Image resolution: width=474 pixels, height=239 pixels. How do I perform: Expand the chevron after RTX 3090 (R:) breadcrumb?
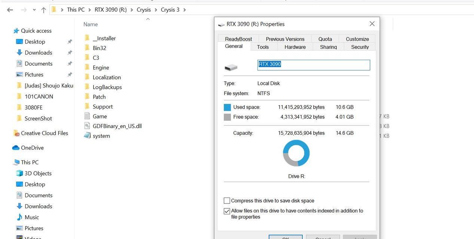coord(132,10)
